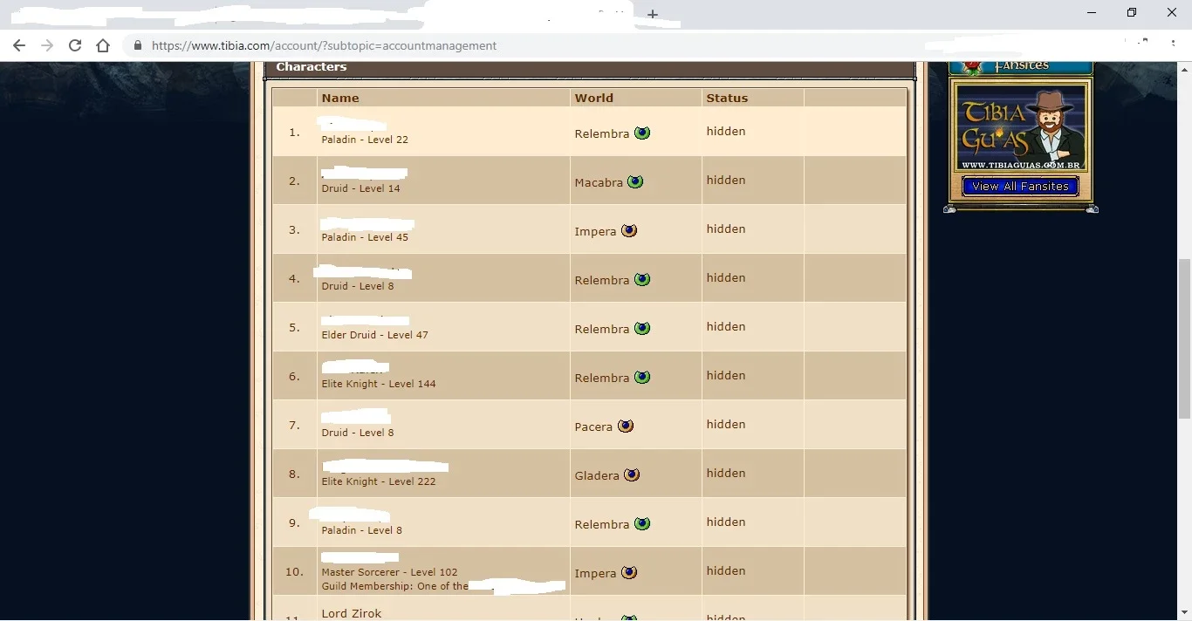The width and height of the screenshot is (1192, 621).
Task: View site security padlock info
Action: (137, 45)
